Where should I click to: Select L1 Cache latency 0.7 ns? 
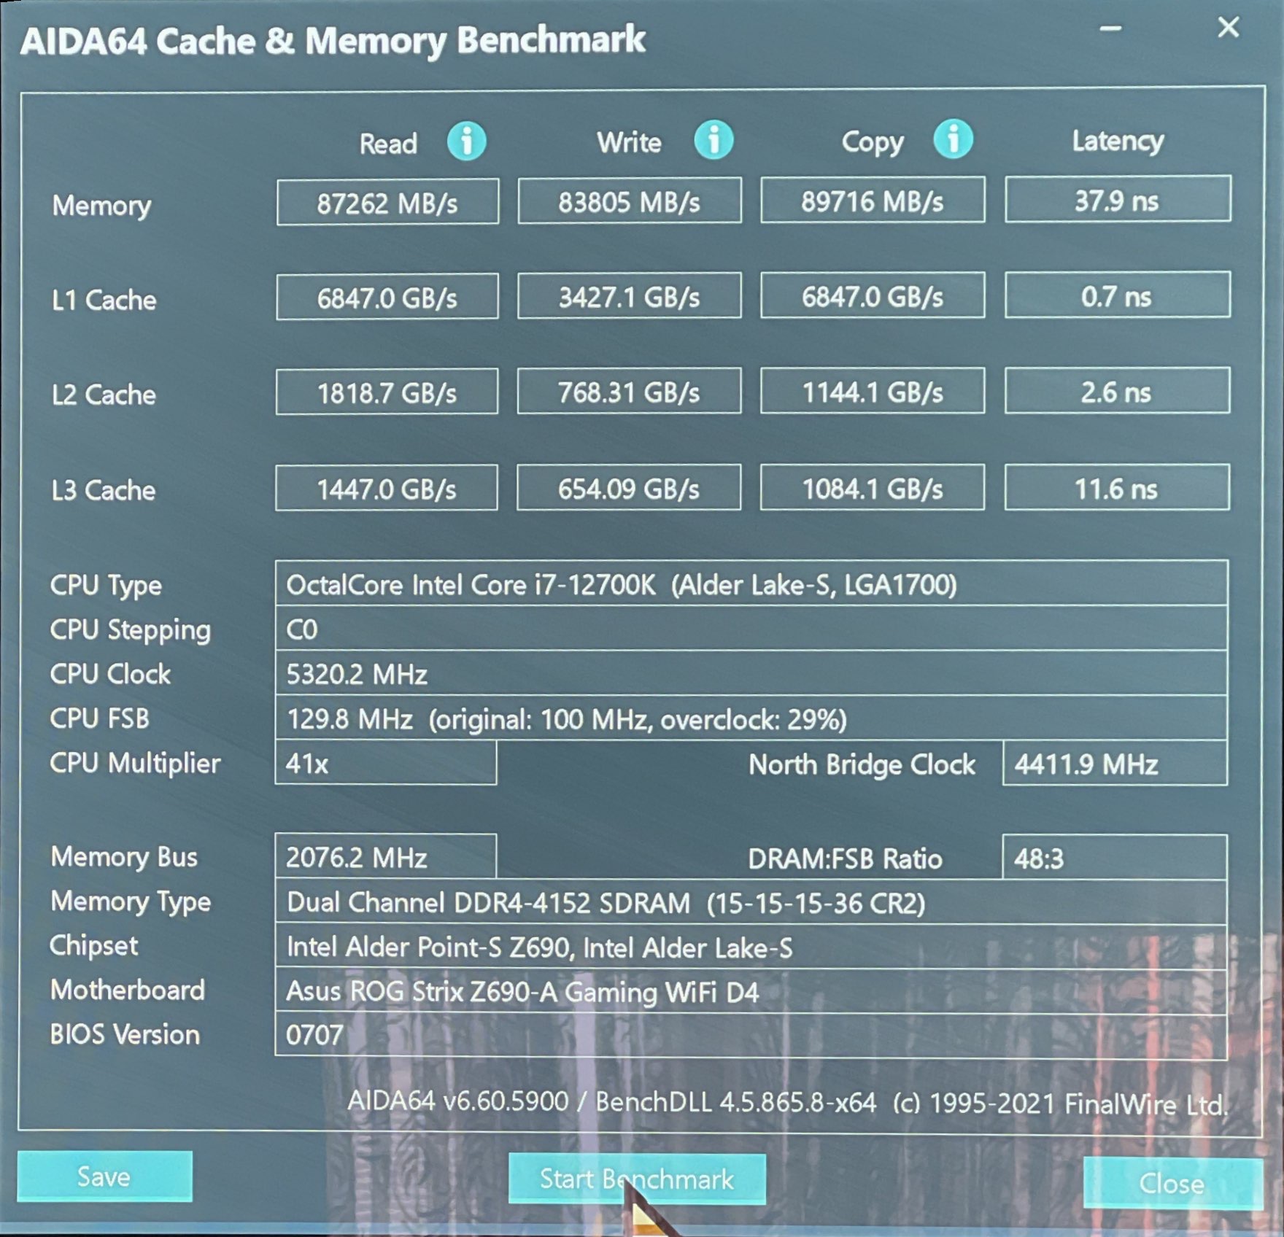click(1118, 295)
